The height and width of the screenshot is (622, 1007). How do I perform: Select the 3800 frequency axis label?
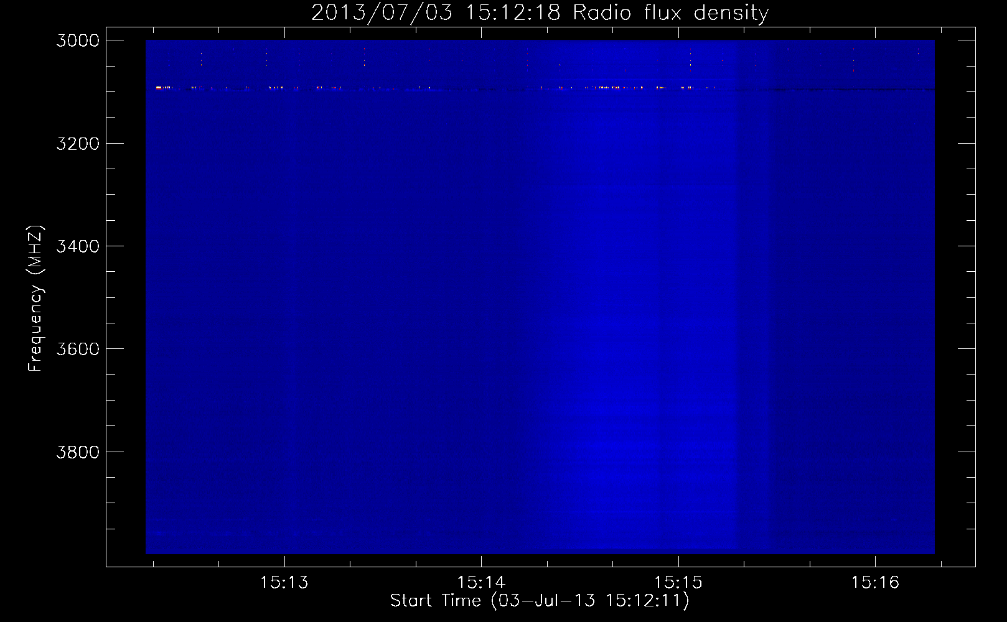point(78,452)
